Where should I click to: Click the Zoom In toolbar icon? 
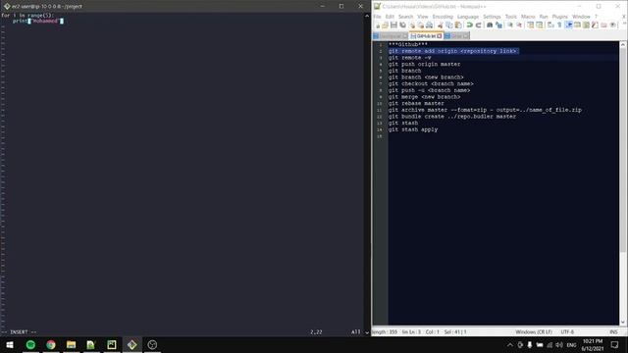(510, 25)
